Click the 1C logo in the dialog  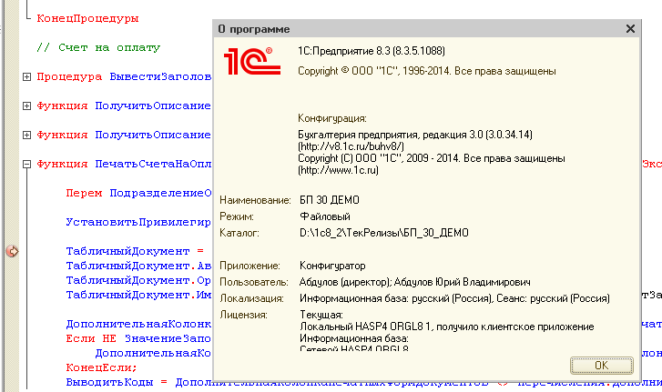click(251, 62)
